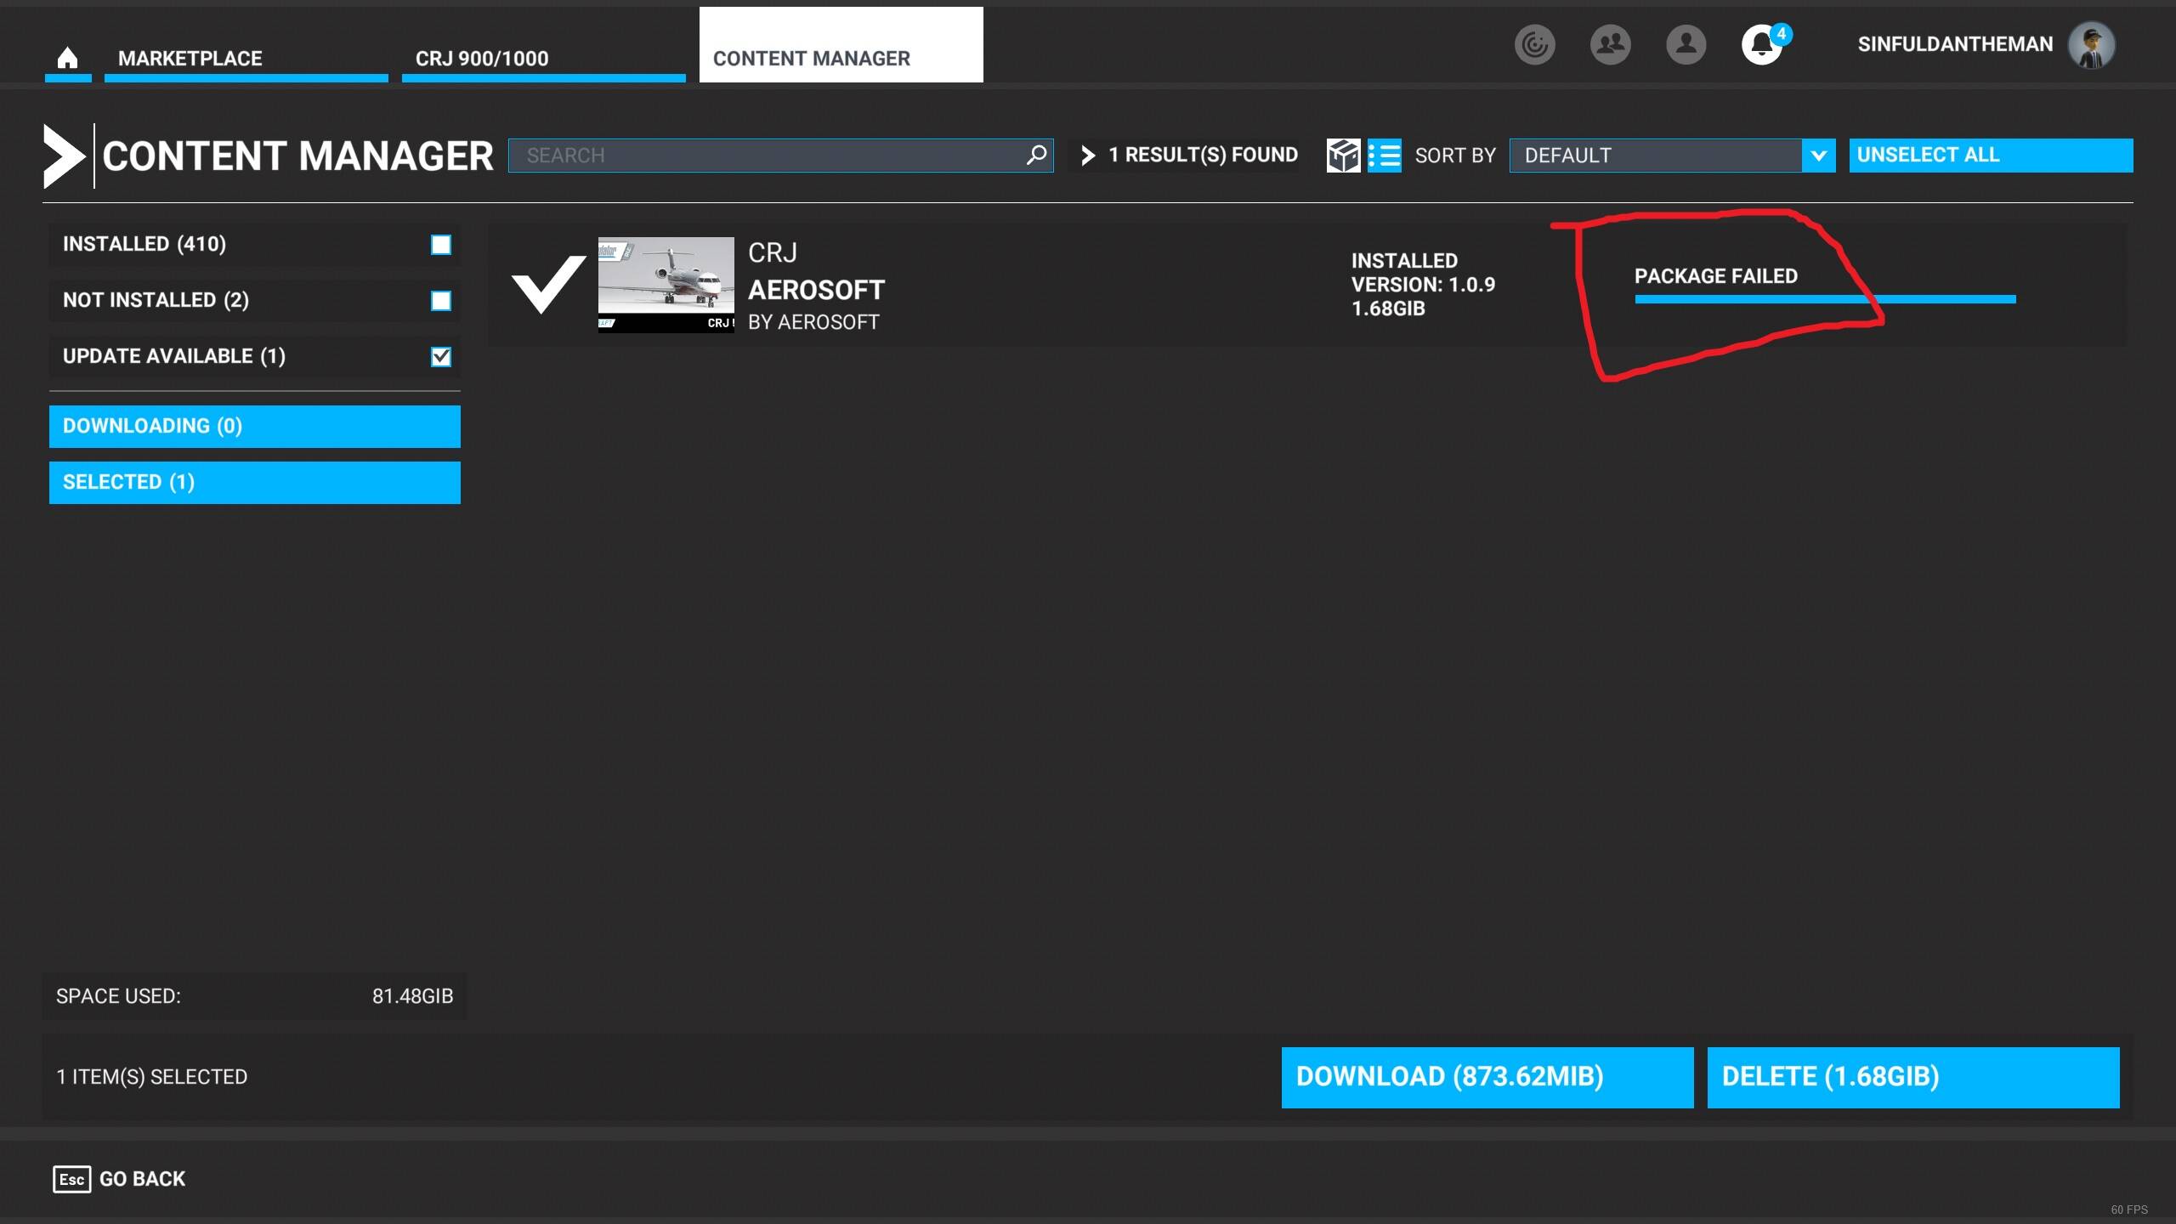Go to the home screen icon
The image size is (2176, 1224).
pyautogui.click(x=67, y=58)
